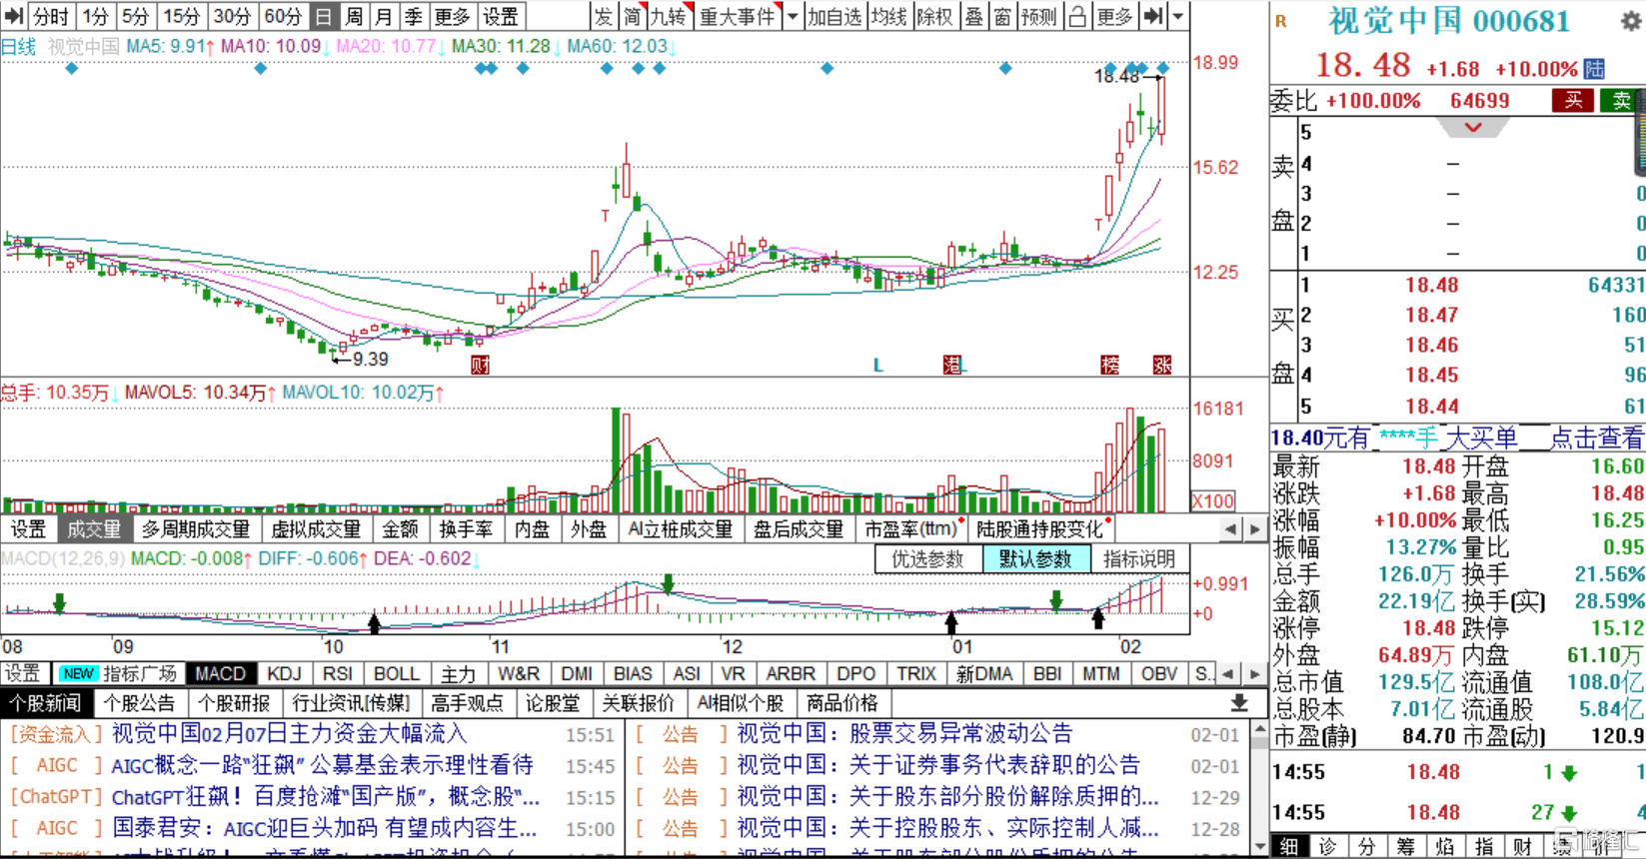Click the 预测 forecast toolbar button
This screenshot has height=859, width=1646.
click(x=1039, y=16)
